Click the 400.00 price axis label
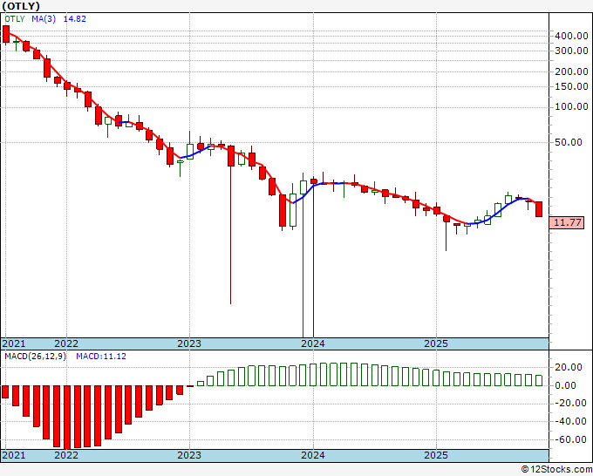Image resolution: width=593 pixels, height=476 pixels. (571, 36)
